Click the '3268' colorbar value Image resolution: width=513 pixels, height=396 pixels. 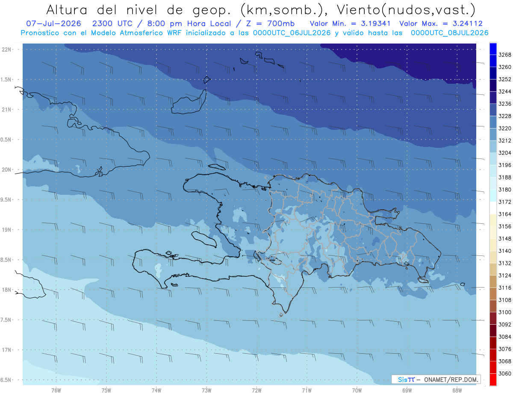(505, 55)
